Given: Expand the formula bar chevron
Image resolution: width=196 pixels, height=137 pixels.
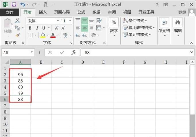Looking at the screenshot, I should pyautogui.click(x=191, y=52).
